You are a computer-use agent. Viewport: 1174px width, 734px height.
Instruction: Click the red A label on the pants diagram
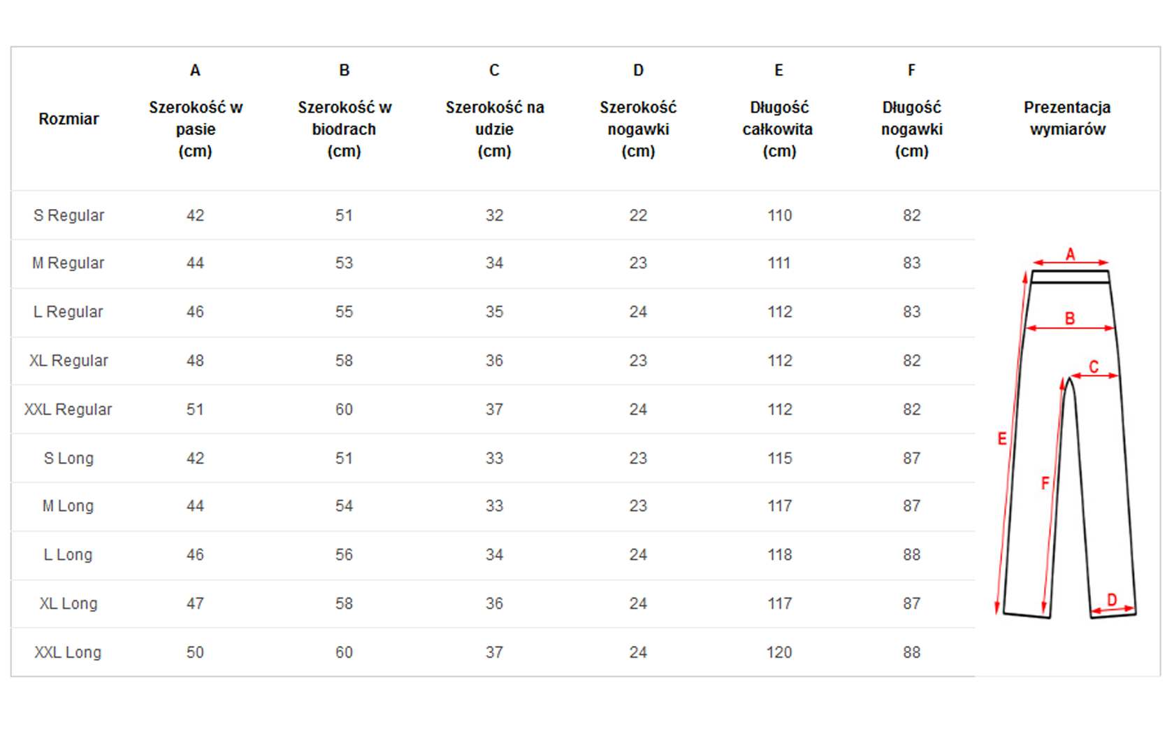coord(1070,254)
